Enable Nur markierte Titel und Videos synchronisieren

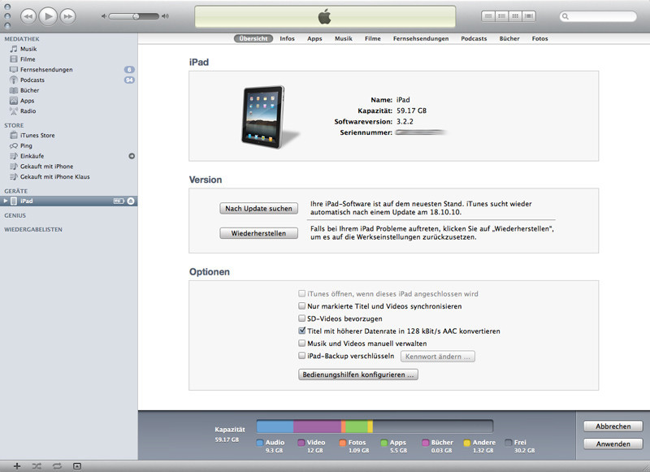(301, 305)
